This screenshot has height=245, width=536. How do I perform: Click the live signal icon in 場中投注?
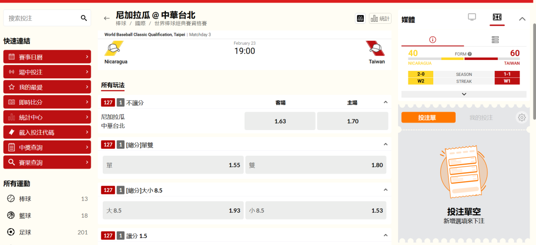[x=11, y=72]
